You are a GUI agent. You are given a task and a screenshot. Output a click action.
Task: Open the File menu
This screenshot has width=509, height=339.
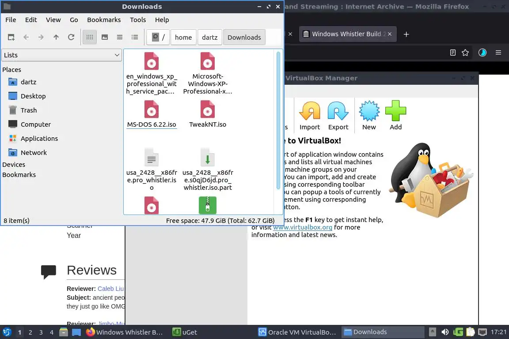tap(11, 20)
